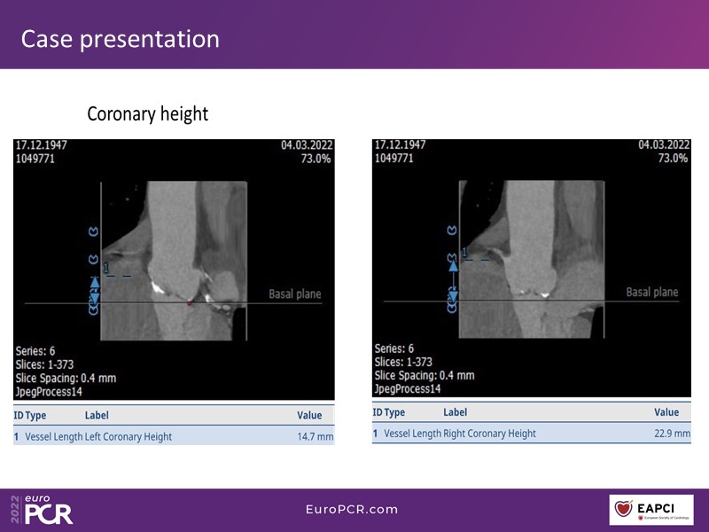Click the Coronary height heading text
The width and height of the screenshot is (709, 532).
coord(147,114)
